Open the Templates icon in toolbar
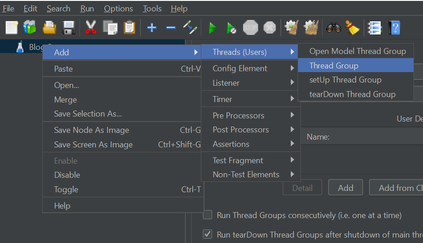423x243 pixels. click(30, 28)
